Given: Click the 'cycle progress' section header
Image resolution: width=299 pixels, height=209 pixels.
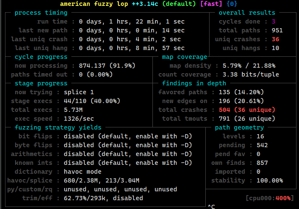Looking at the screenshot, I should [41, 57].
